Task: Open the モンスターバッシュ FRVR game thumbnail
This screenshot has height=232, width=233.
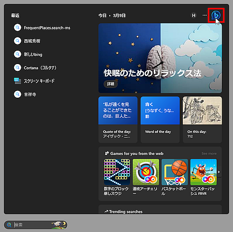Action: pyautogui.click(x=203, y=172)
